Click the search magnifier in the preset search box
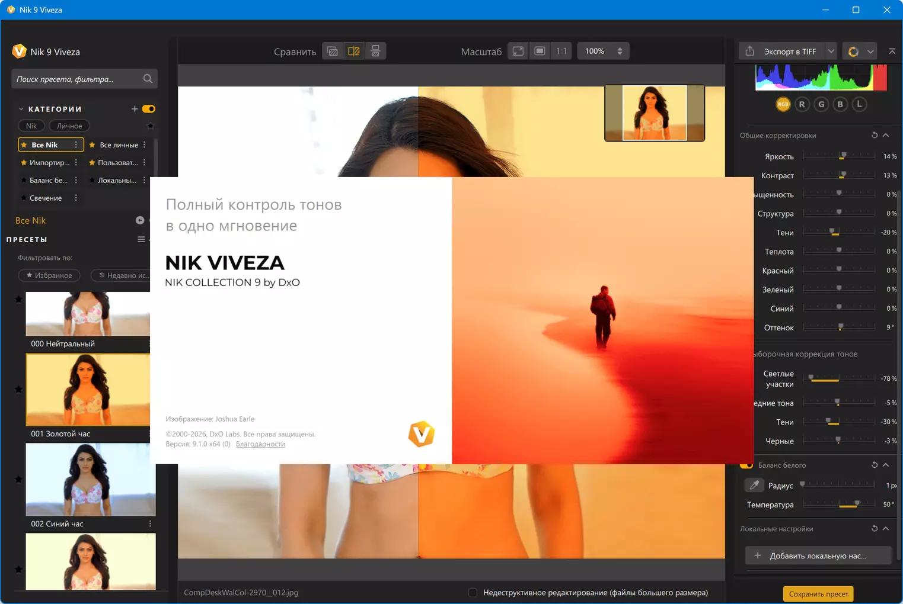Screen dimensions: 903x604 click(x=148, y=79)
